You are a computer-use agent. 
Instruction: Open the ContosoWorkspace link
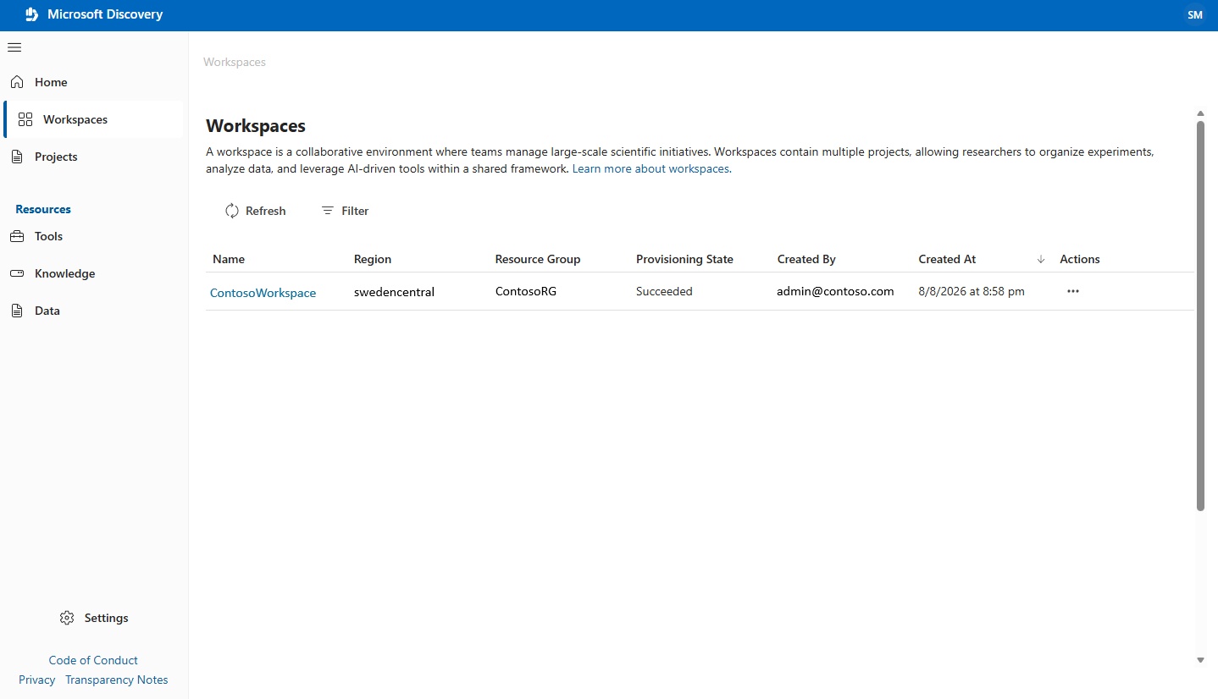point(263,293)
